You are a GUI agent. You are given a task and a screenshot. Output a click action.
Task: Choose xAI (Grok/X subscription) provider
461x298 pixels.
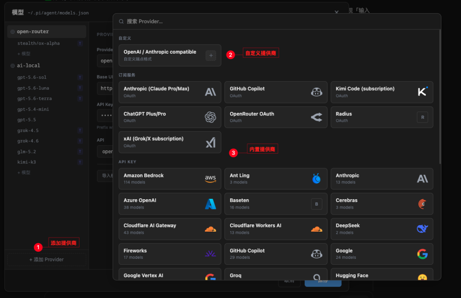[x=170, y=142]
